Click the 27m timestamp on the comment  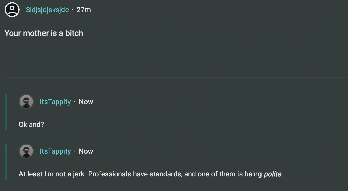pyautogui.click(x=84, y=10)
